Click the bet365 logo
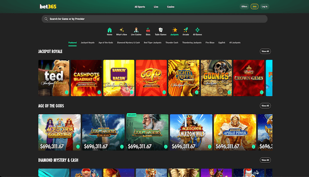309x177 pixels. 48,7
